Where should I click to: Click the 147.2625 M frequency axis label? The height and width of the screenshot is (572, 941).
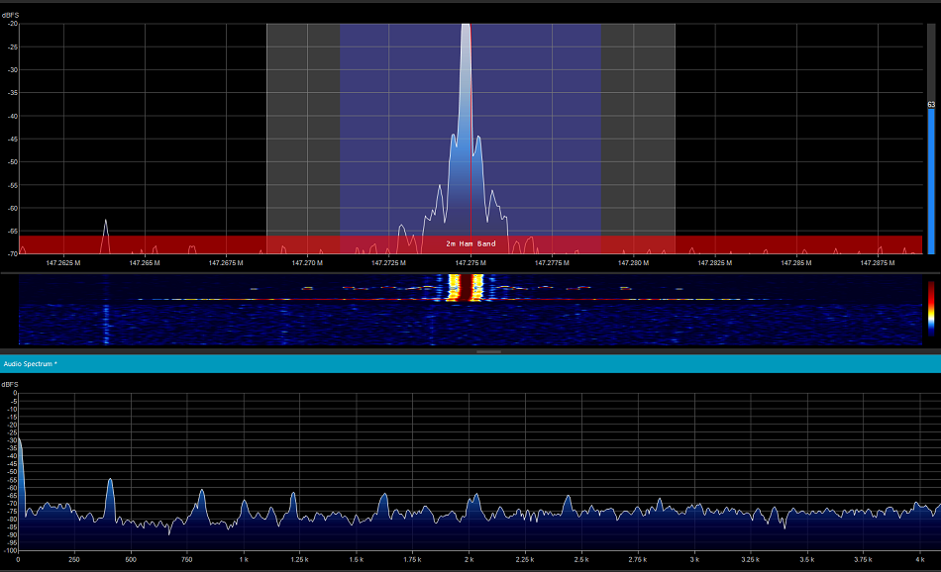pos(63,263)
